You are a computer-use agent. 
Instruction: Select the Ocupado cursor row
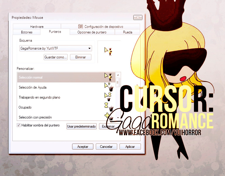click(x=66, y=107)
